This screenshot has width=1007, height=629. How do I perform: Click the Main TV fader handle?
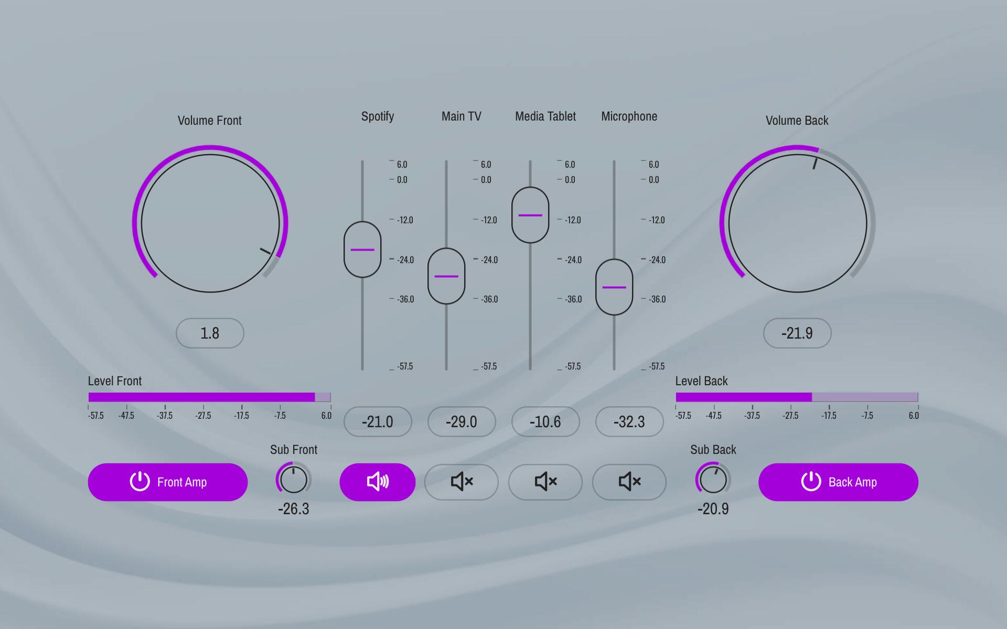(x=446, y=276)
